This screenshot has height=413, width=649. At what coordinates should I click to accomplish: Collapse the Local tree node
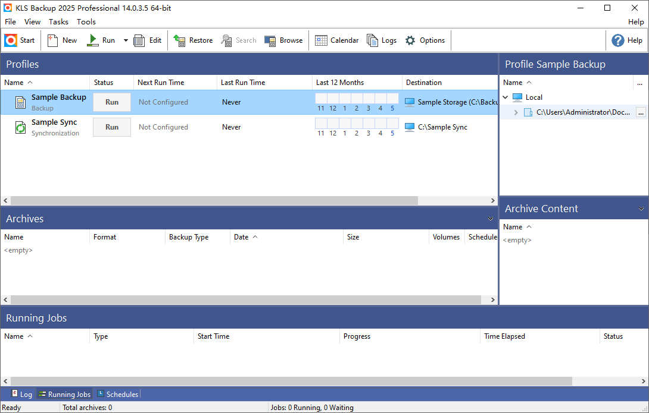506,97
